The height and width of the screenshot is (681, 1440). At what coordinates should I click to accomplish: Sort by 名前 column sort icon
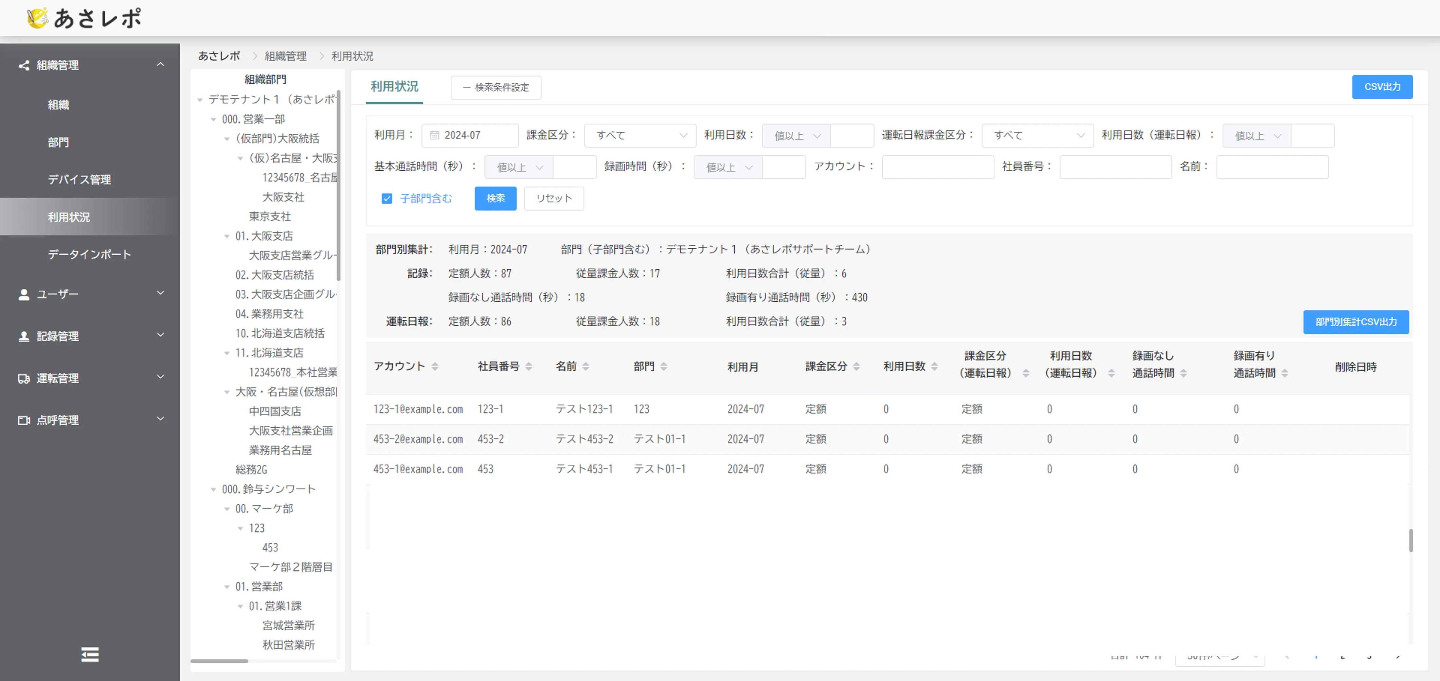coord(585,367)
